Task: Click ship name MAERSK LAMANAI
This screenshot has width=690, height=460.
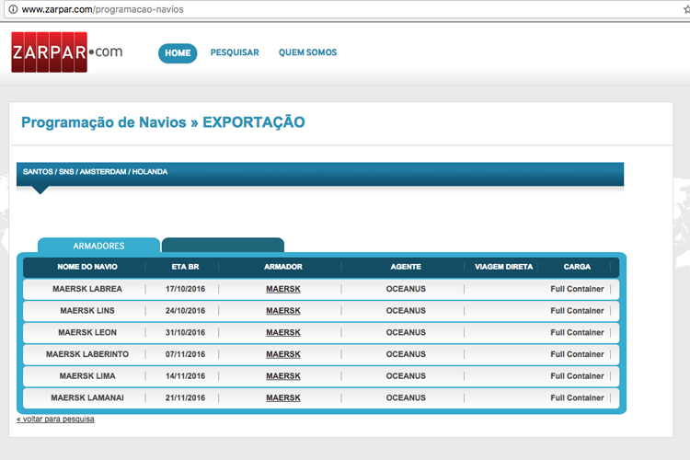Action: [x=87, y=398]
